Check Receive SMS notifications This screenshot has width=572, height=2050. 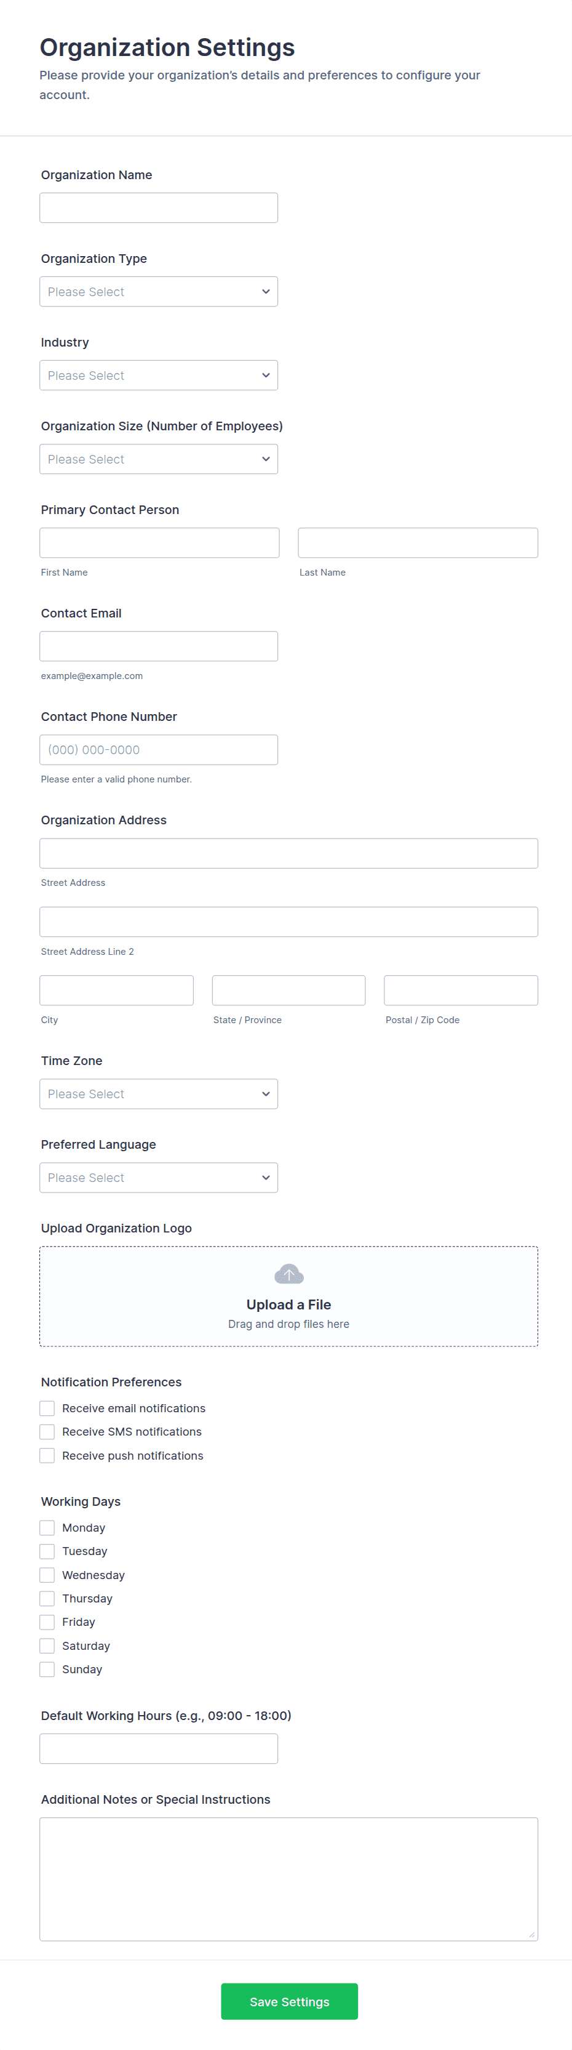(48, 1432)
